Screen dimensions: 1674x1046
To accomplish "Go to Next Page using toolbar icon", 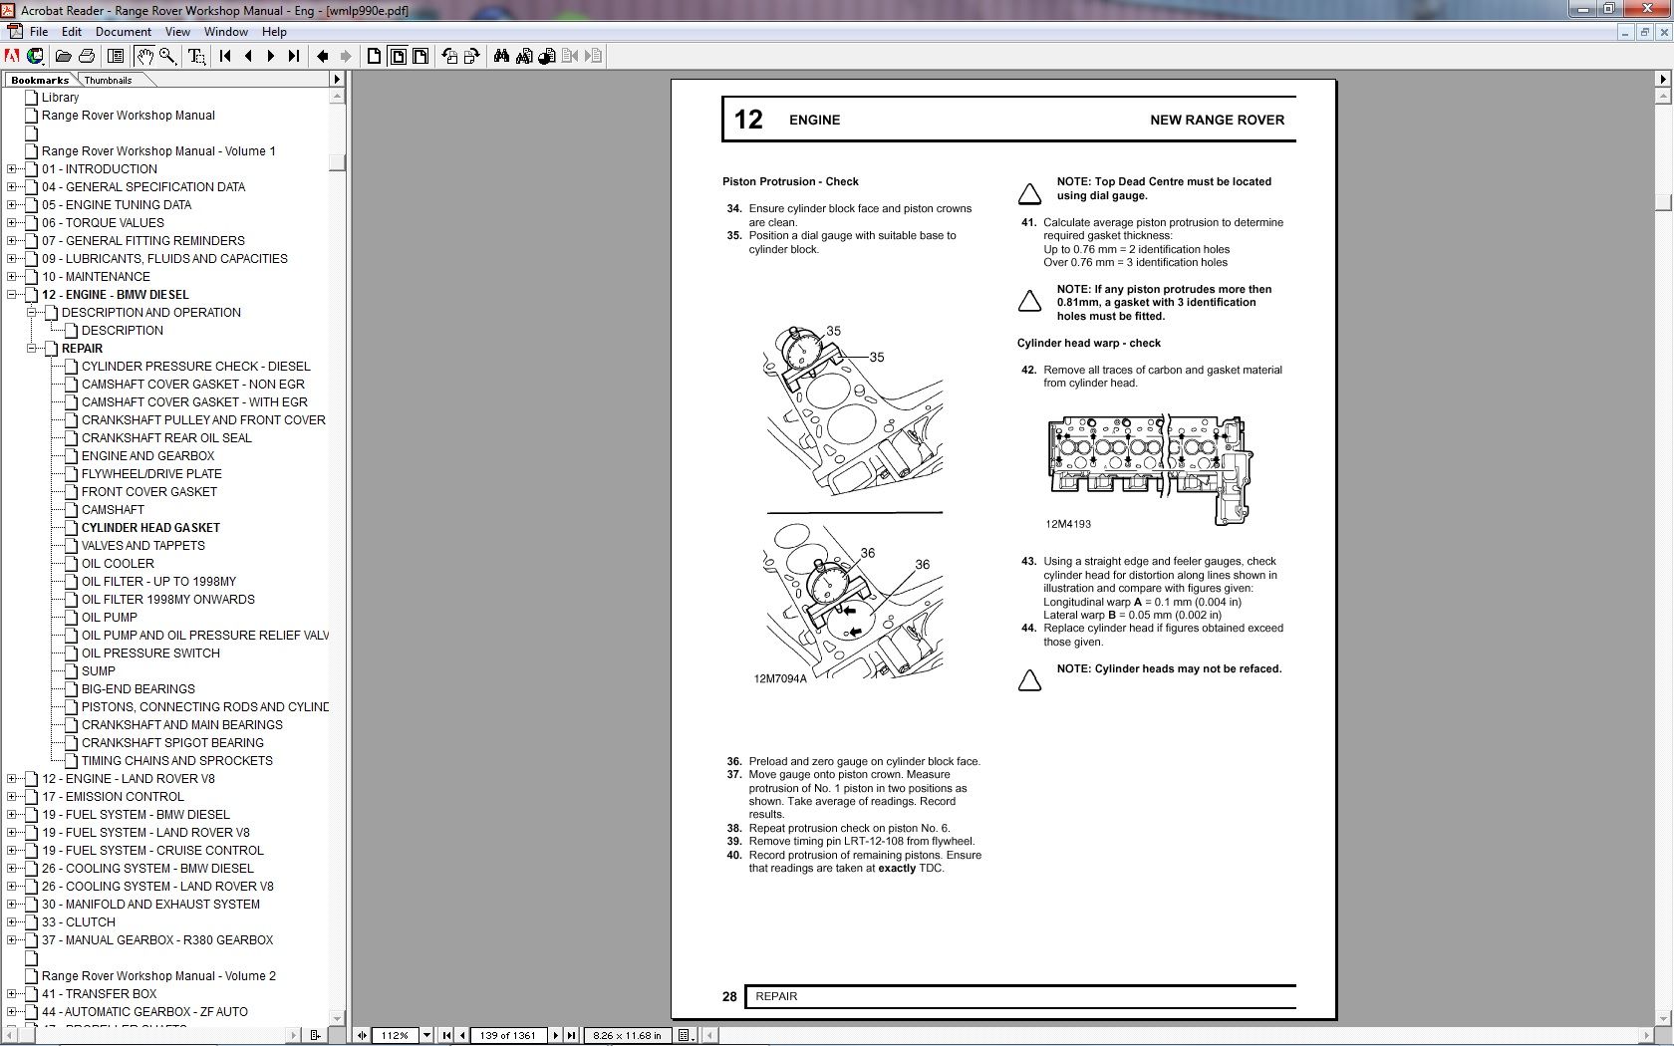I will (271, 56).
